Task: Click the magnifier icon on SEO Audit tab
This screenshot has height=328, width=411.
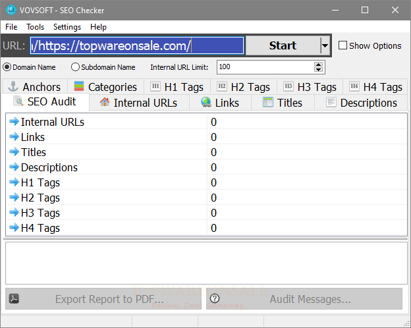Action: [18, 101]
